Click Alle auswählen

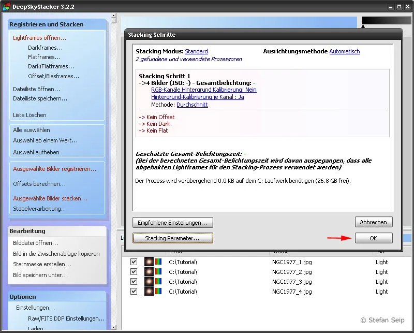[x=32, y=130]
